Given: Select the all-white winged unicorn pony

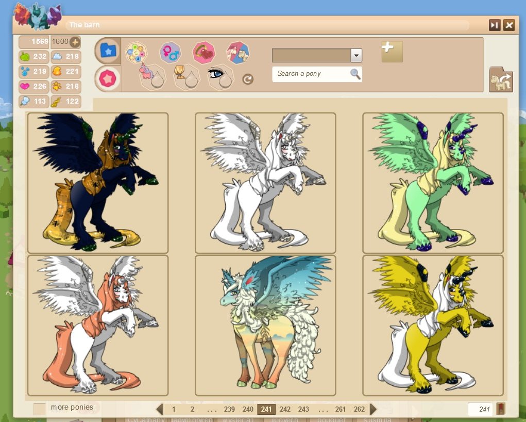Looking at the screenshot, I should (265, 183).
